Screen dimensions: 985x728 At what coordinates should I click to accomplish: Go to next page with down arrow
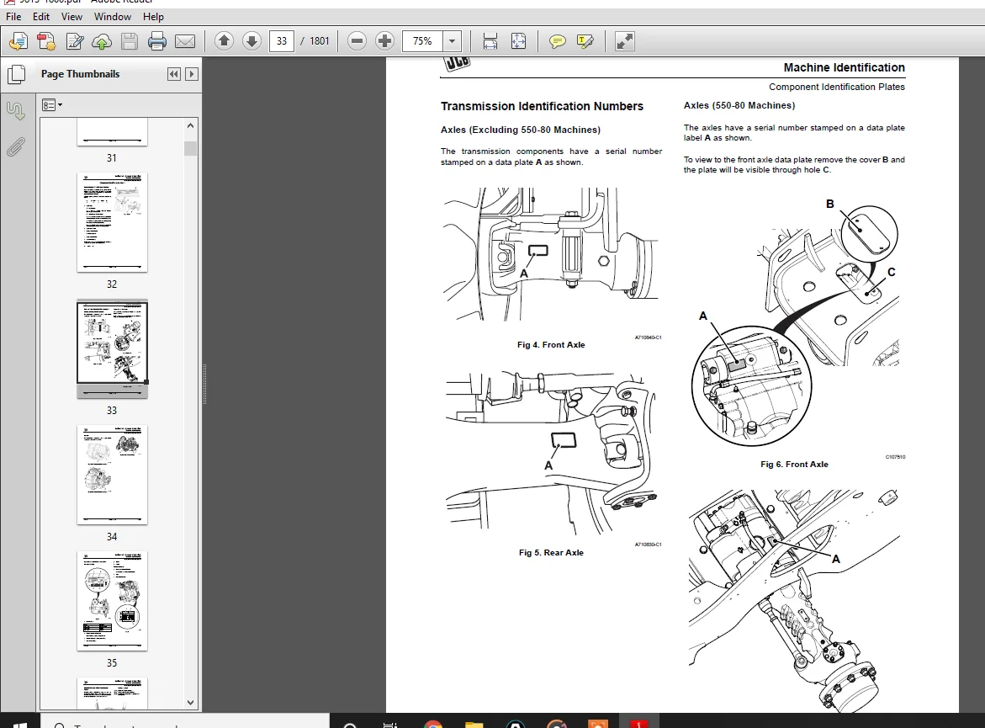pos(252,41)
